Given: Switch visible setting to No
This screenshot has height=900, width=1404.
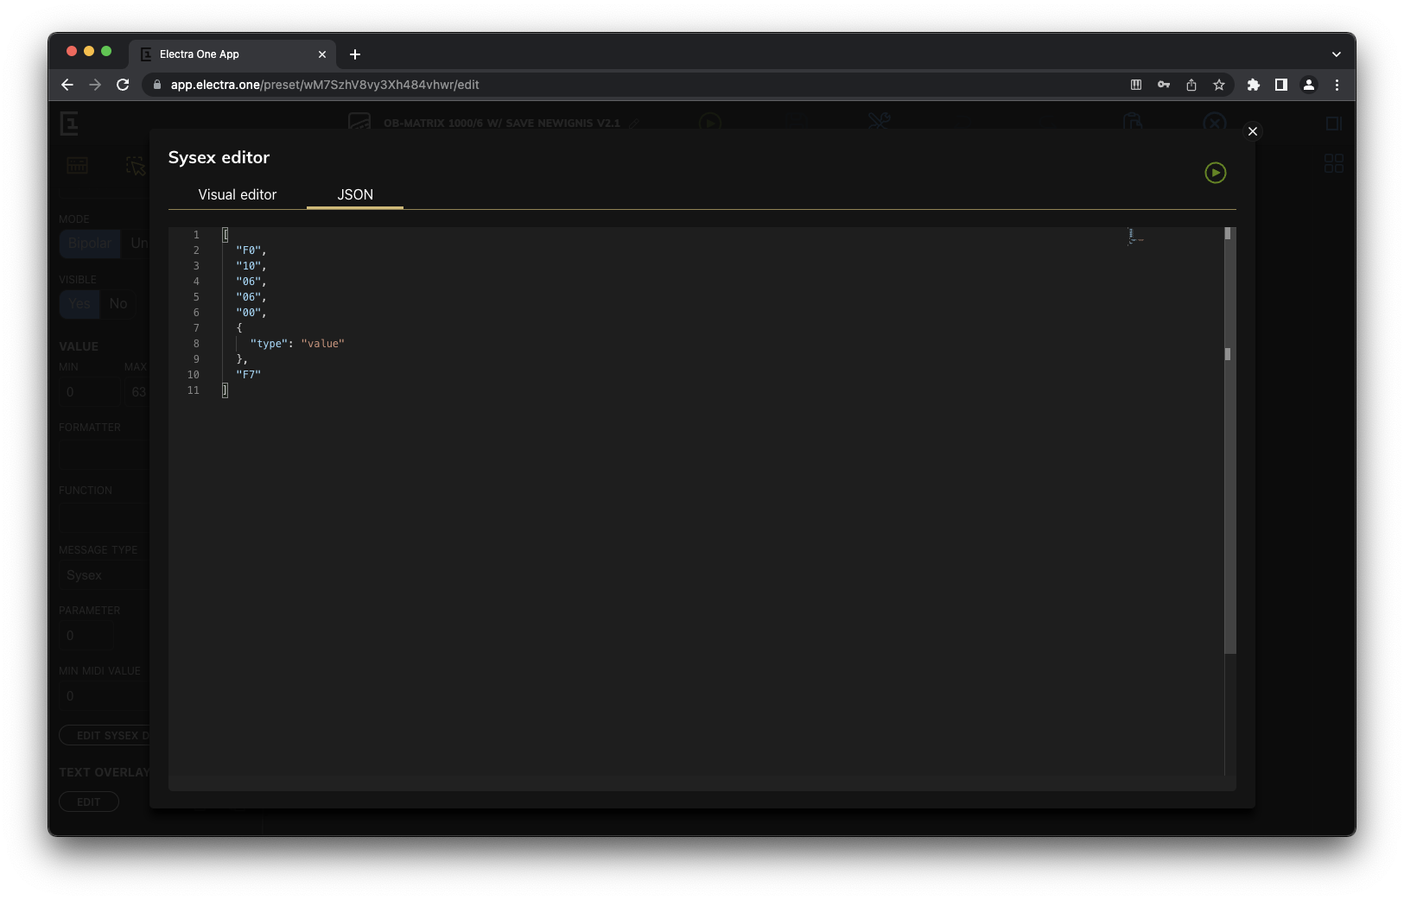Looking at the screenshot, I should pyautogui.click(x=118, y=303).
